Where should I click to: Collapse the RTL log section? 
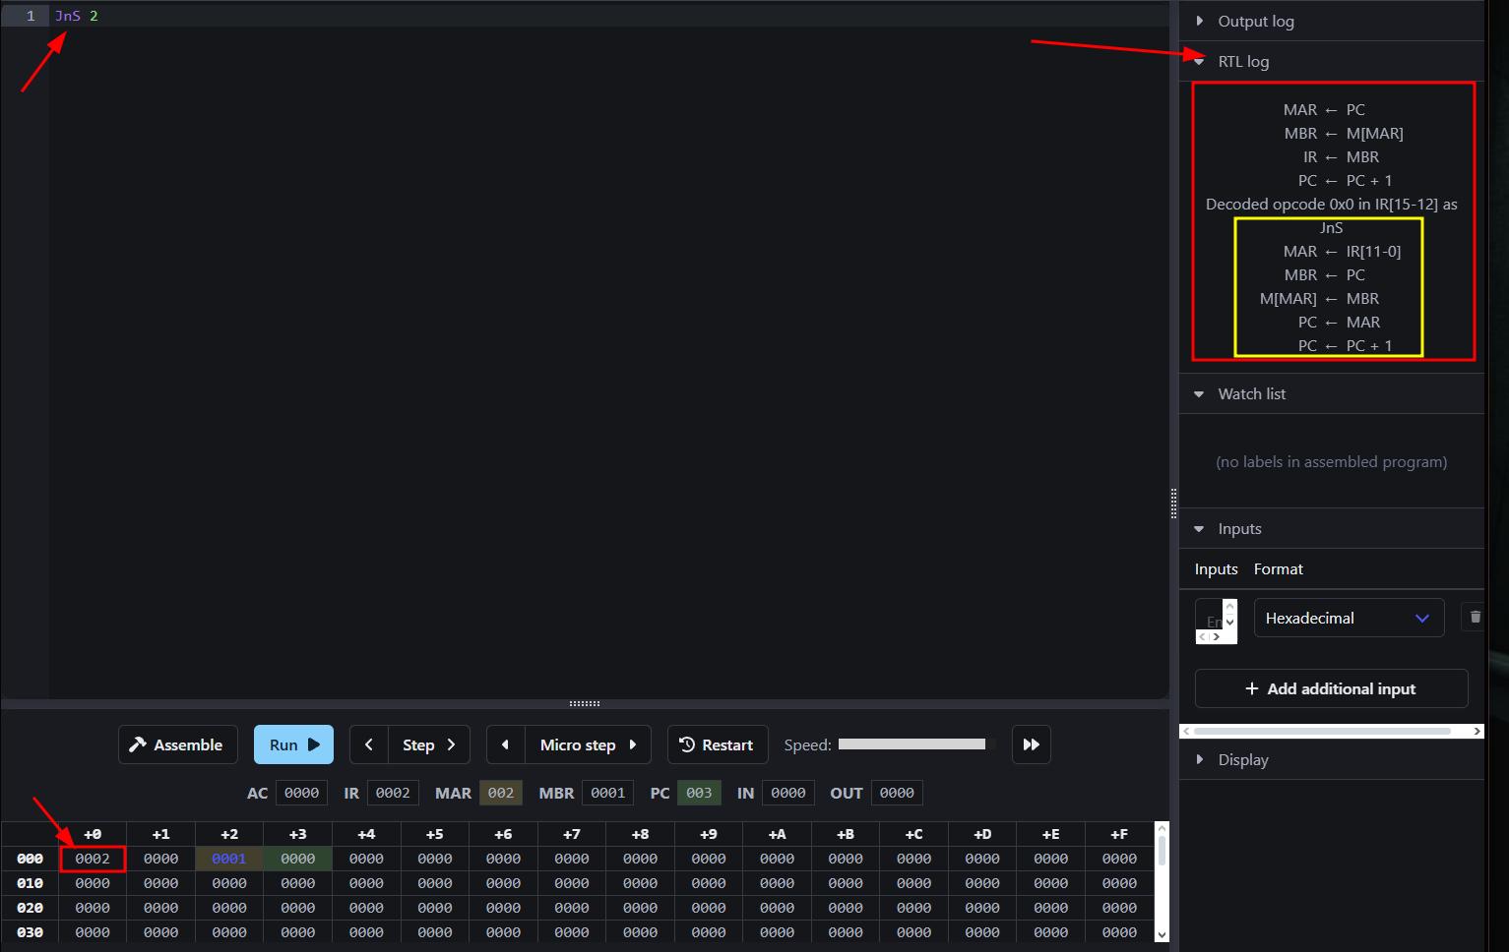(1242, 61)
